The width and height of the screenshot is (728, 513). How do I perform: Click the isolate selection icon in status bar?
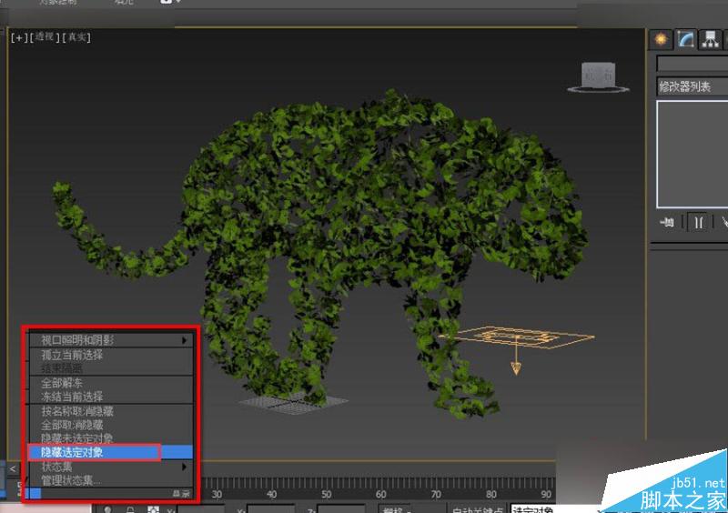153,509
